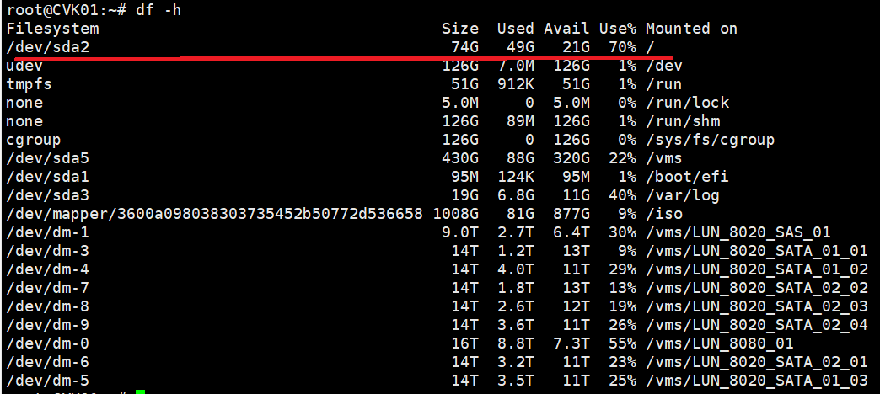The image size is (880, 394).
Task: Click the 55% usage value
Action: pos(623,343)
